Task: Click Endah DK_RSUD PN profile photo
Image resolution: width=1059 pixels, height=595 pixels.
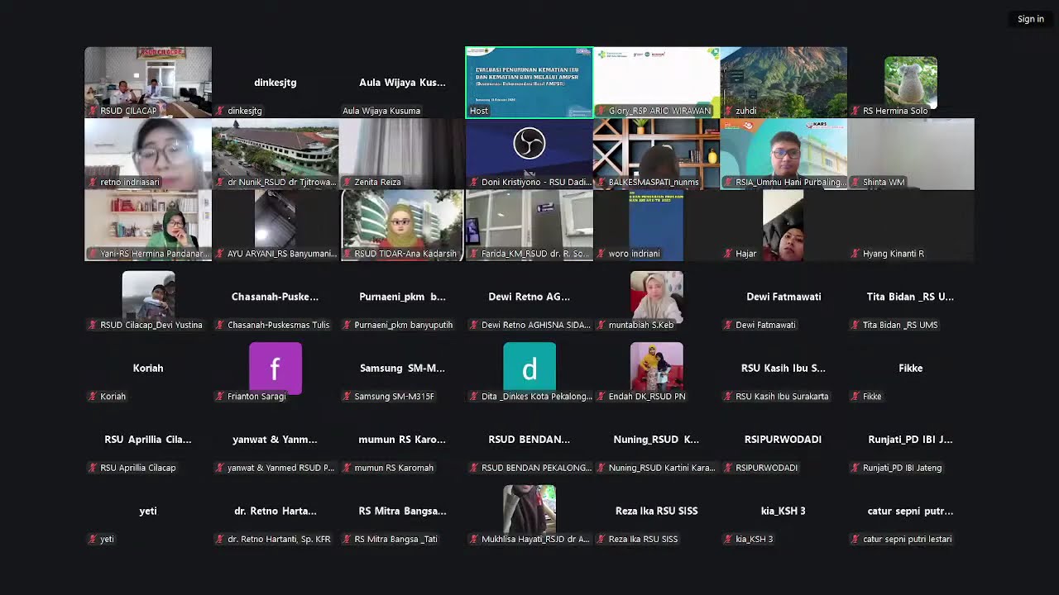Action: click(x=657, y=367)
